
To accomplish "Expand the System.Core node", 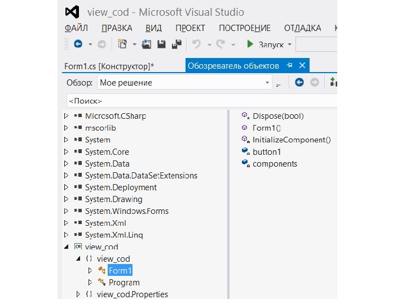I will [67, 151].
